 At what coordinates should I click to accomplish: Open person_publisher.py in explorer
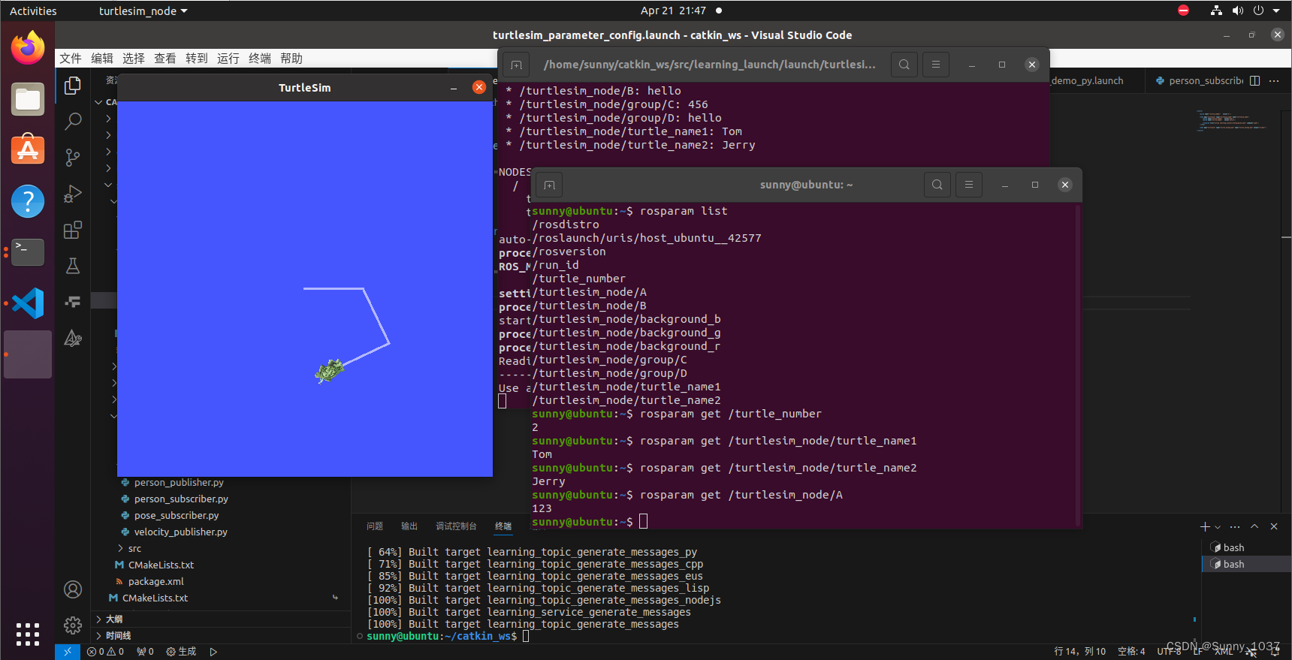point(179,483)
